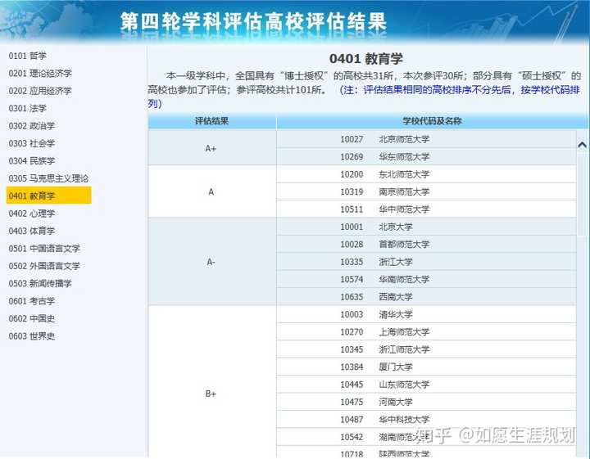Select highlighted 0401 教育学 item

[49, 196]
